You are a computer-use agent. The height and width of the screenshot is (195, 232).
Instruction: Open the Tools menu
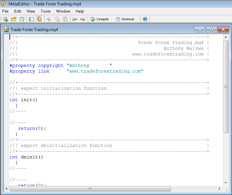coord(46,11)
